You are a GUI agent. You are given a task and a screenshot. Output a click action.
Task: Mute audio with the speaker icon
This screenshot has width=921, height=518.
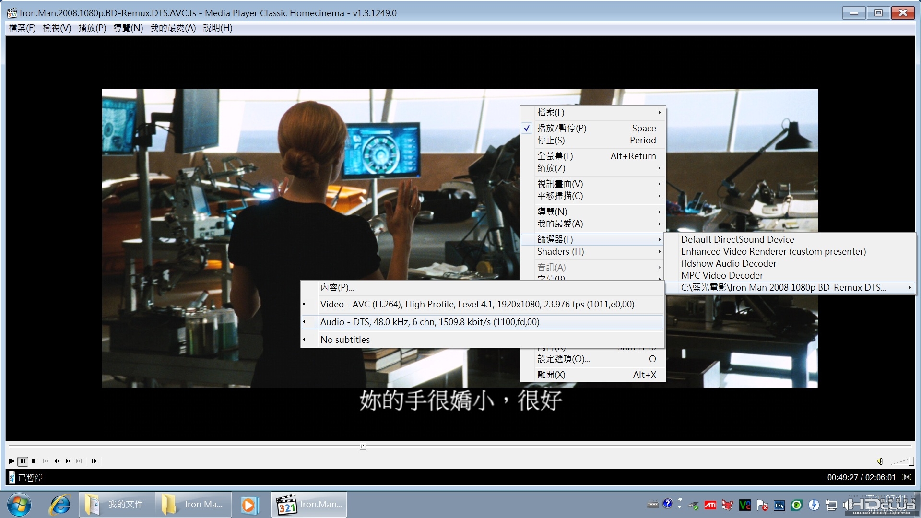(880, 461)
